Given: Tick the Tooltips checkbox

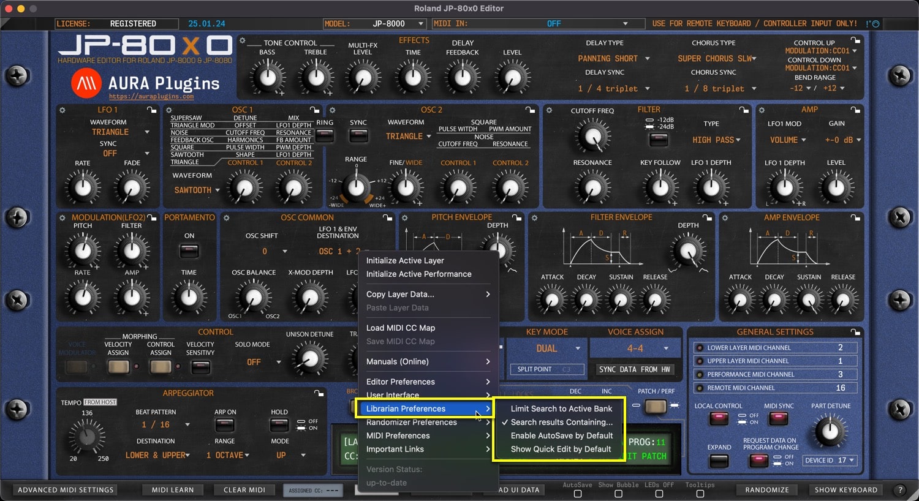Looking at the screenshot, I should 700,494.
